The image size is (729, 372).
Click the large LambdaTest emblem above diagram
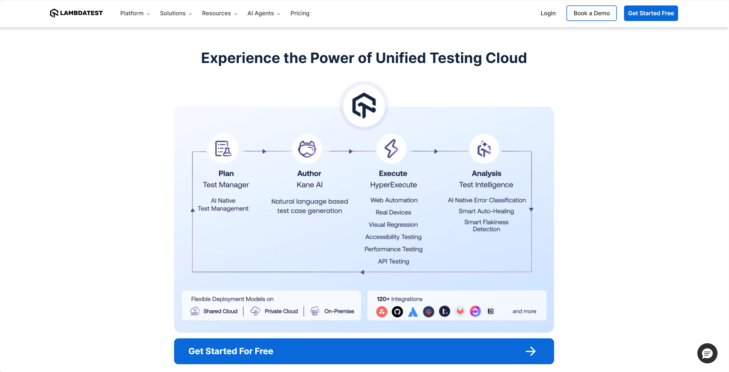(x=364, y=106)
